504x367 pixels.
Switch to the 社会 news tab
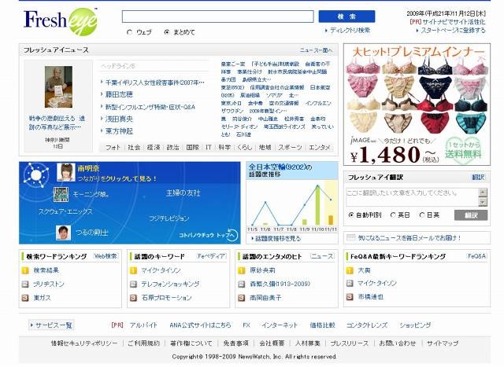[x=134, y=147]
